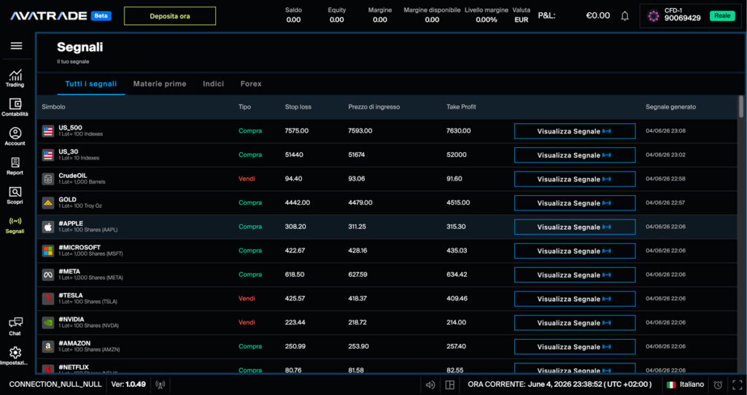747x395 pixels.
Task: Toggle the sound speaker icon
Action: (x=430, y=385)
